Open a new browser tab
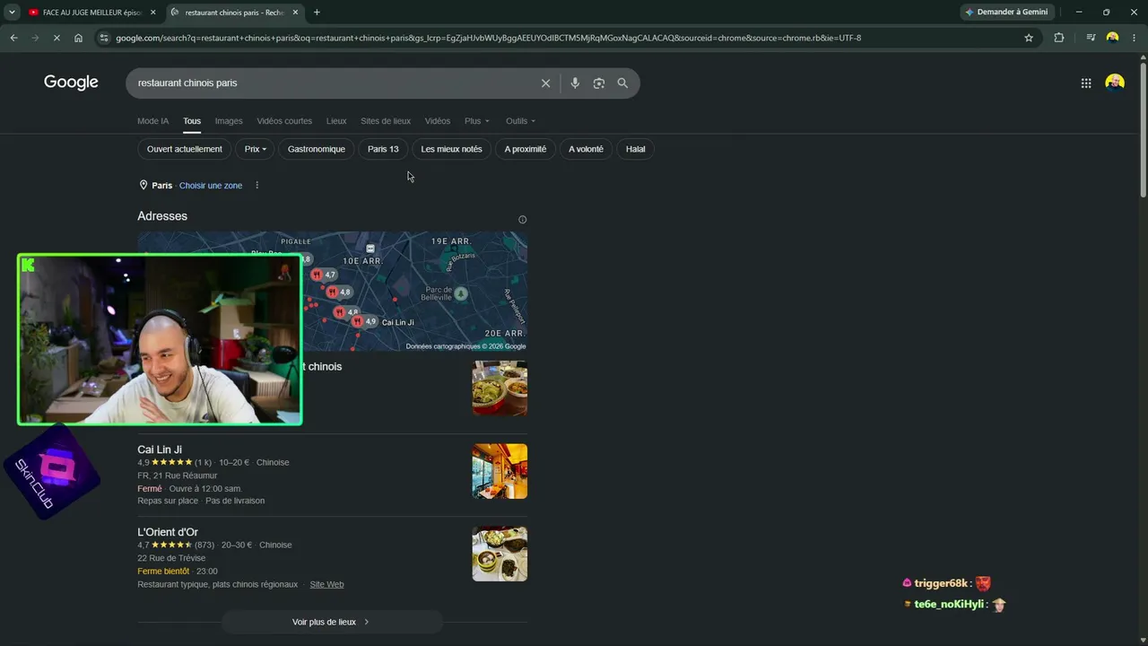1148x646 pixels. pyautogui.click(x=317, y=12)
